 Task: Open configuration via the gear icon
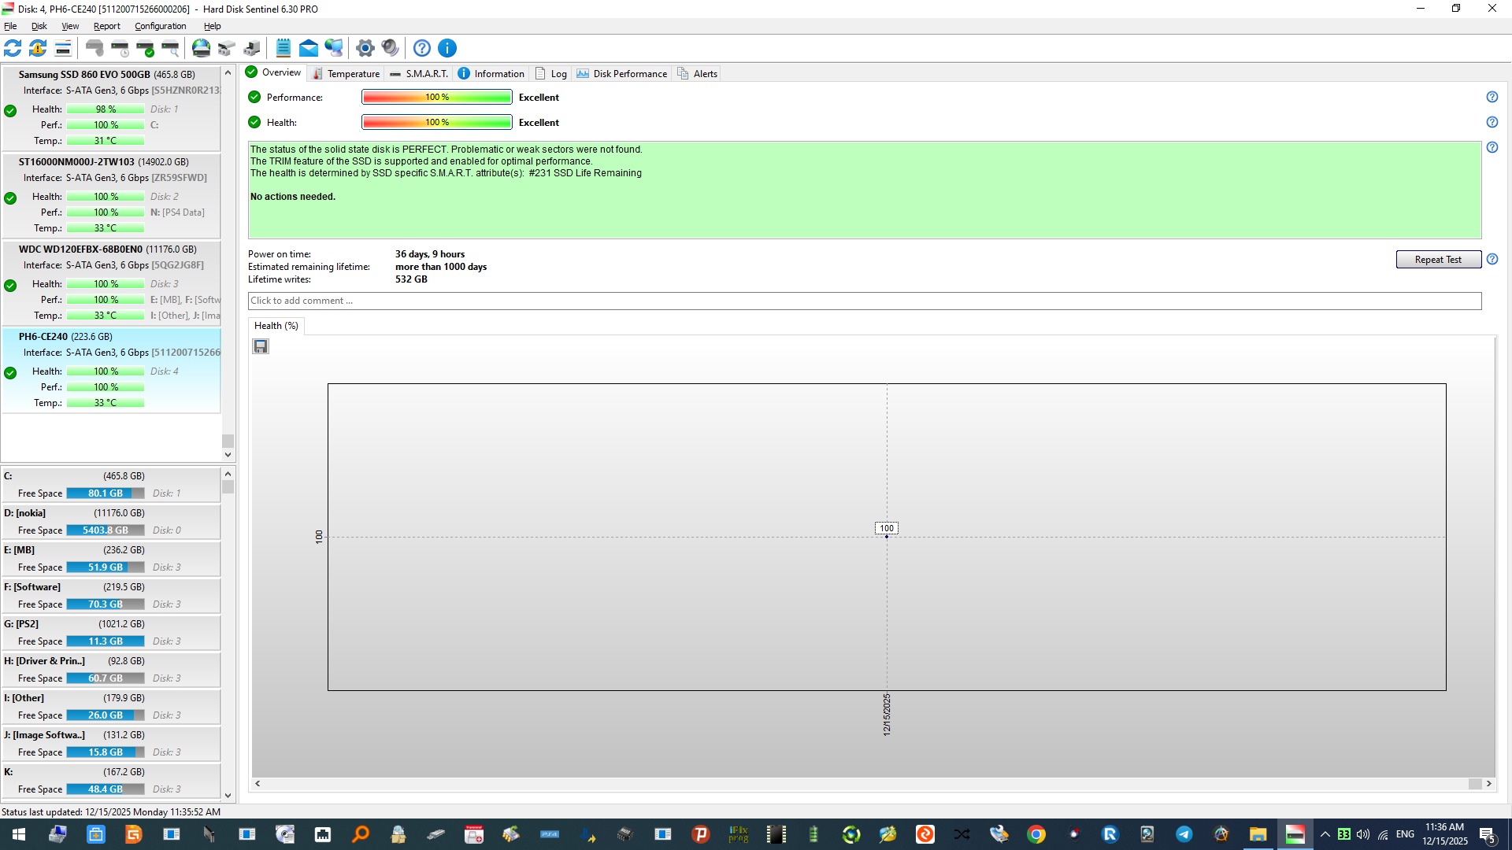pyautogui.click(x=365, y=48)
